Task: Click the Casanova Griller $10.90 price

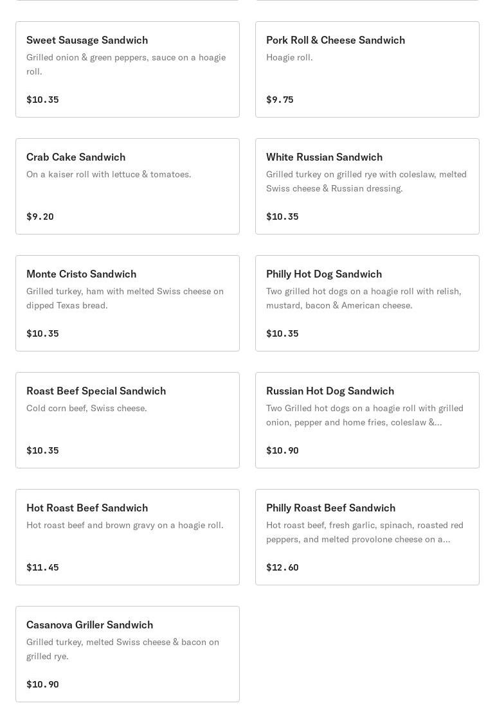Action: 42,684
